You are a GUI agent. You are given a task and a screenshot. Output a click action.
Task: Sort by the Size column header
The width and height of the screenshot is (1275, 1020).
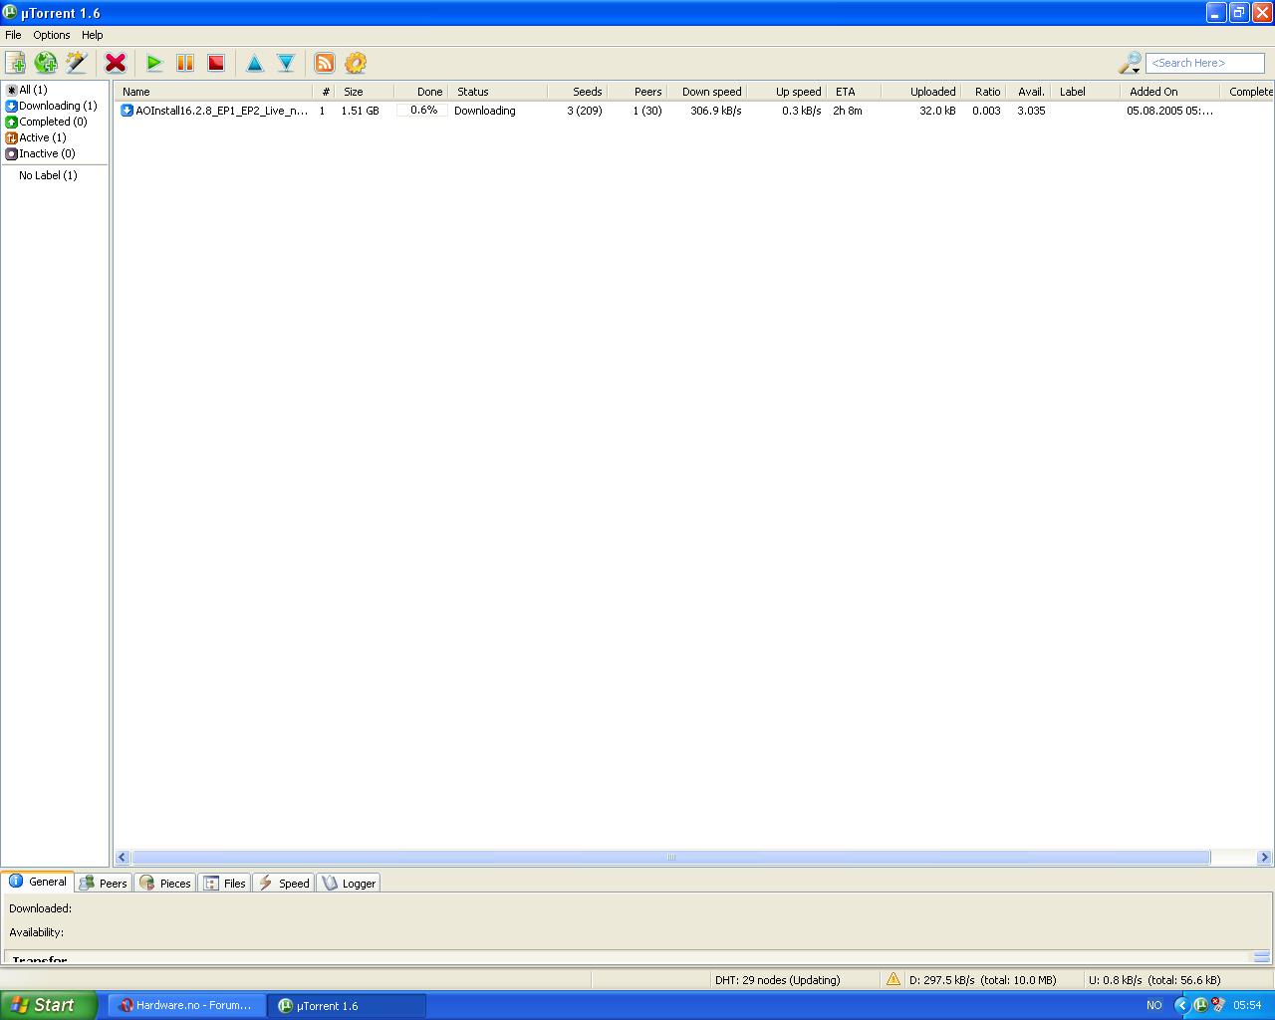(x=366, y=92)
